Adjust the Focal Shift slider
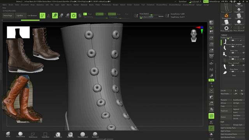This screenshot has width=249, height=140. tap(151, 14)
